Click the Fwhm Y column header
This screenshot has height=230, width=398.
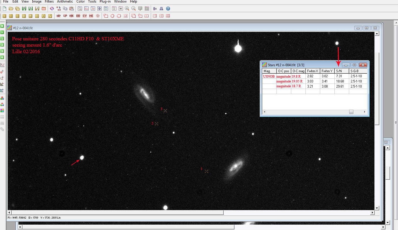328,71
